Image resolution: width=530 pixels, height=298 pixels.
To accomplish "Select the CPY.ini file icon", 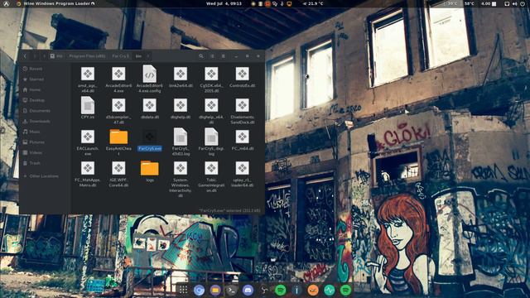I will click(x=88, y=105).
